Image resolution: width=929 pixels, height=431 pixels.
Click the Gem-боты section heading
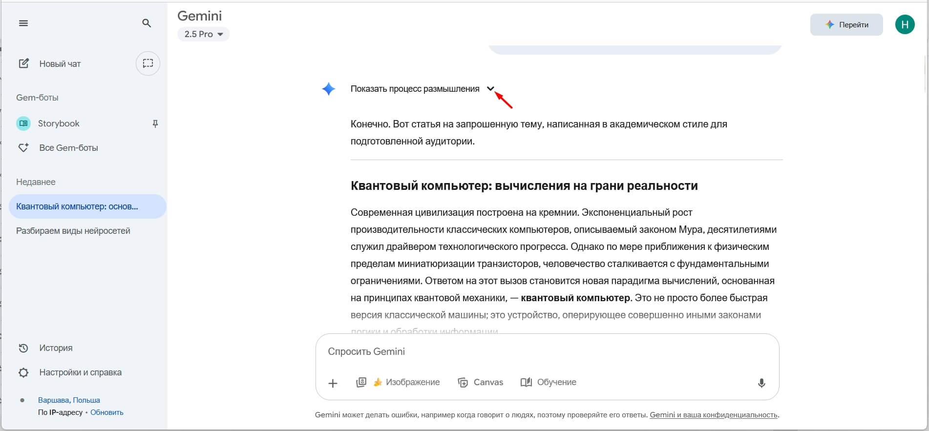[37, 98]
